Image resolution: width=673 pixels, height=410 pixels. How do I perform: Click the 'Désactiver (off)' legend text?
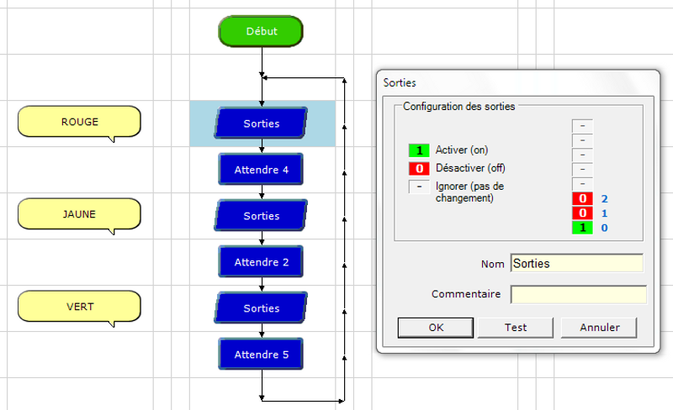[470, 168]
